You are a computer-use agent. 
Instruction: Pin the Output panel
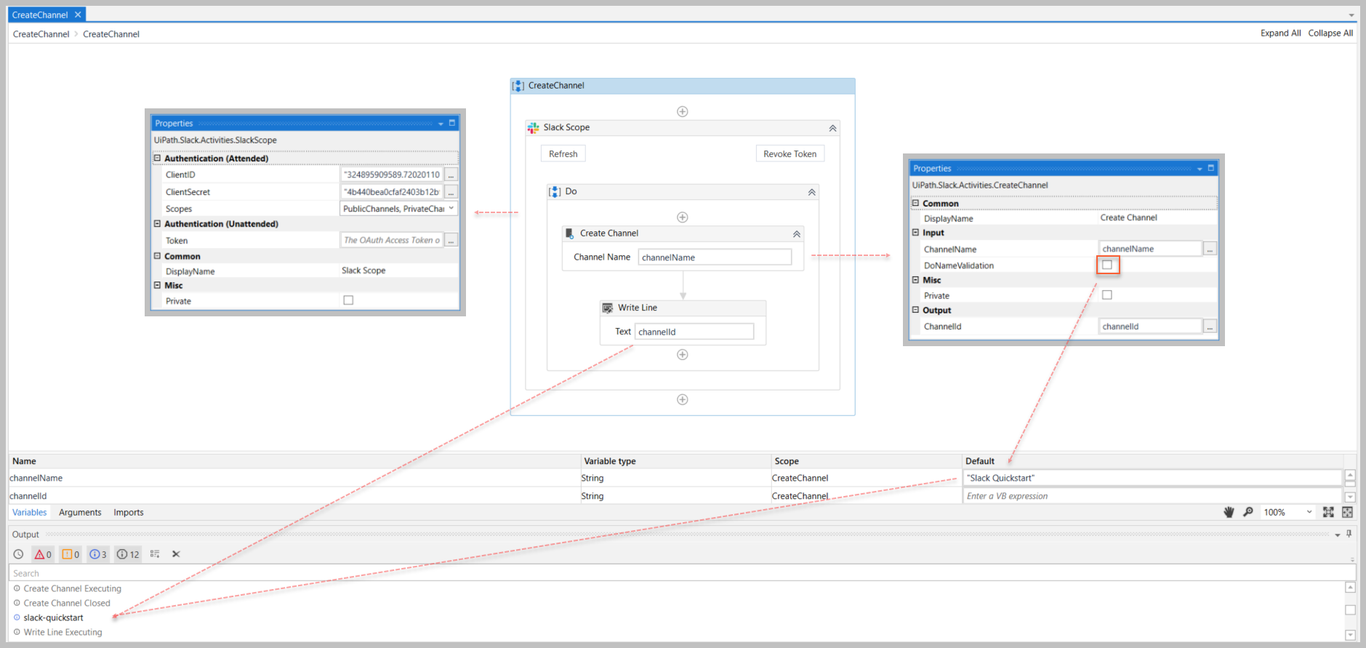coord(1349,534)
